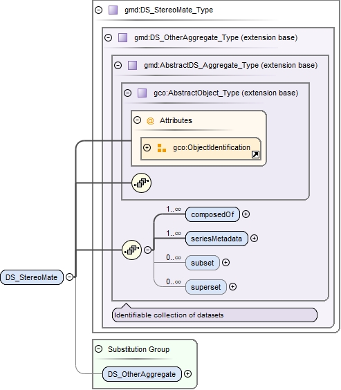The width and height of the screenshot is (341, 390).
Task: Expand the seriesMetadata element
Action: [x=254, y=239]
